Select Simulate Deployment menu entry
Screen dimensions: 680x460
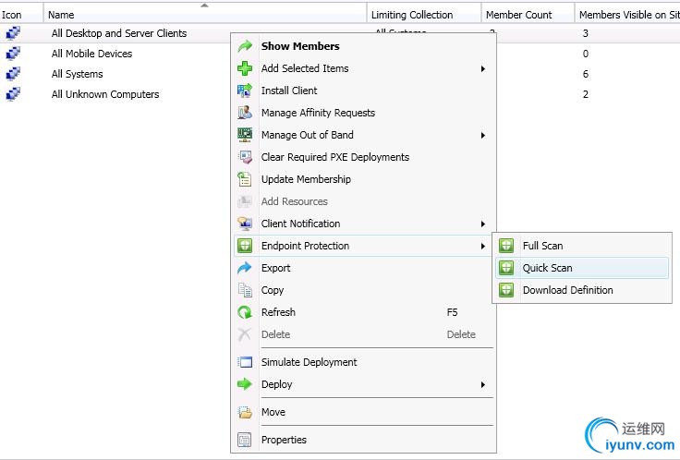click(x=309, y=362)
